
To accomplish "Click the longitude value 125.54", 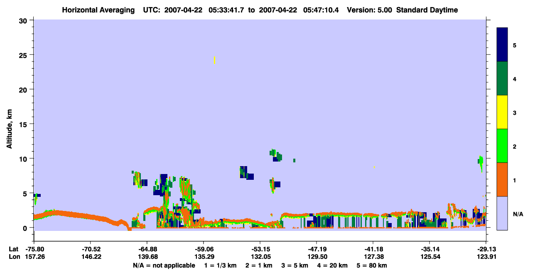I will click(430, 257).
